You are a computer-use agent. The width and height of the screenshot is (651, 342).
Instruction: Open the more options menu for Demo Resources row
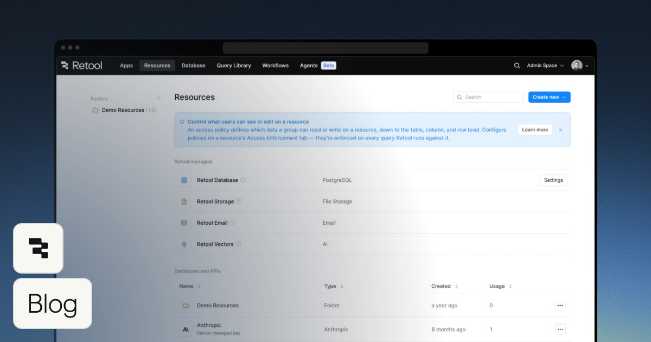pos(560,306)
